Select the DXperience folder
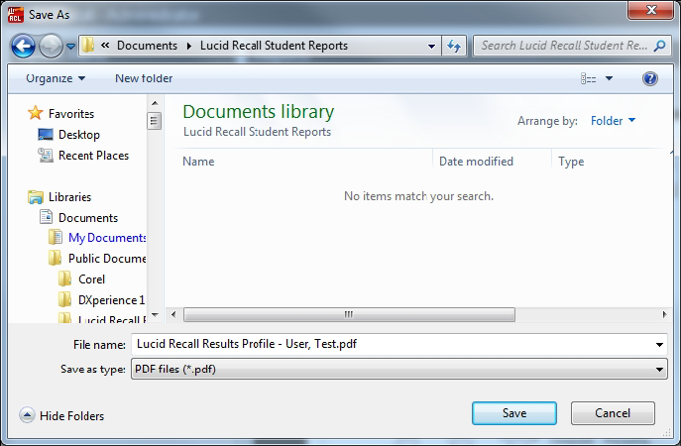 (x=102, y=300)
